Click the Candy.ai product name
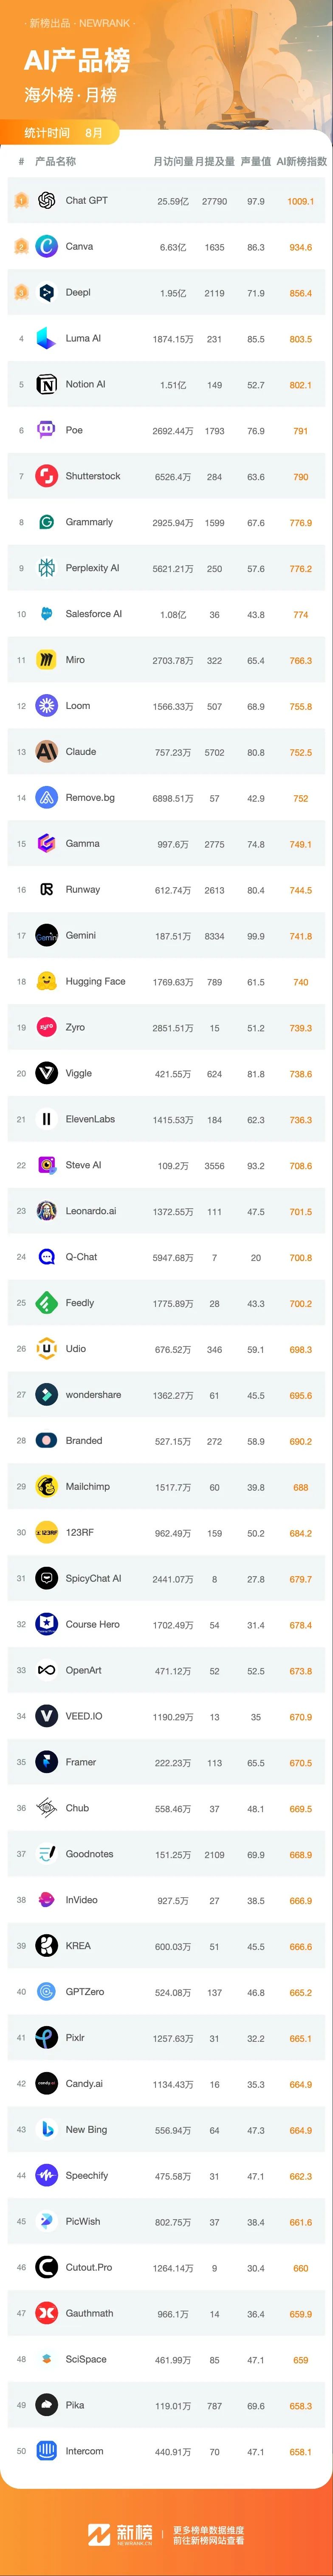Viewport: 333px width, 2576px height. 84,2084
